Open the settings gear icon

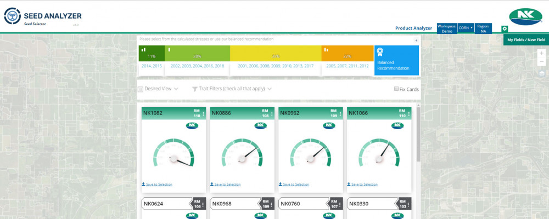tap(505, 28)
